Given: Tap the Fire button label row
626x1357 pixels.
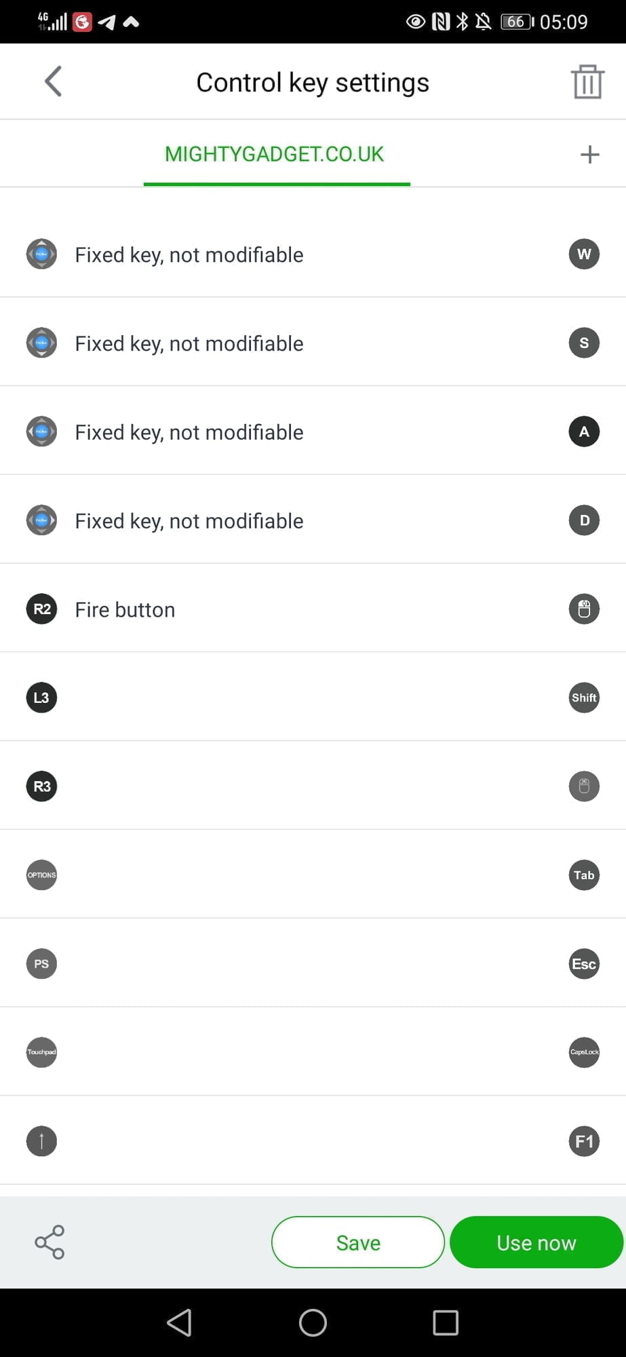Looking at the screenshot, I should coord(125,610).
